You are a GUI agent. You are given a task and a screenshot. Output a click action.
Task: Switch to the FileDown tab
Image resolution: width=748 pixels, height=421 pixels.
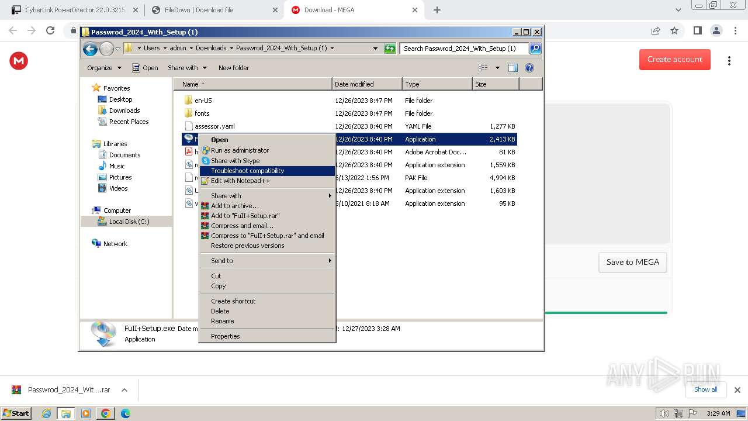(x=213, y=10)
